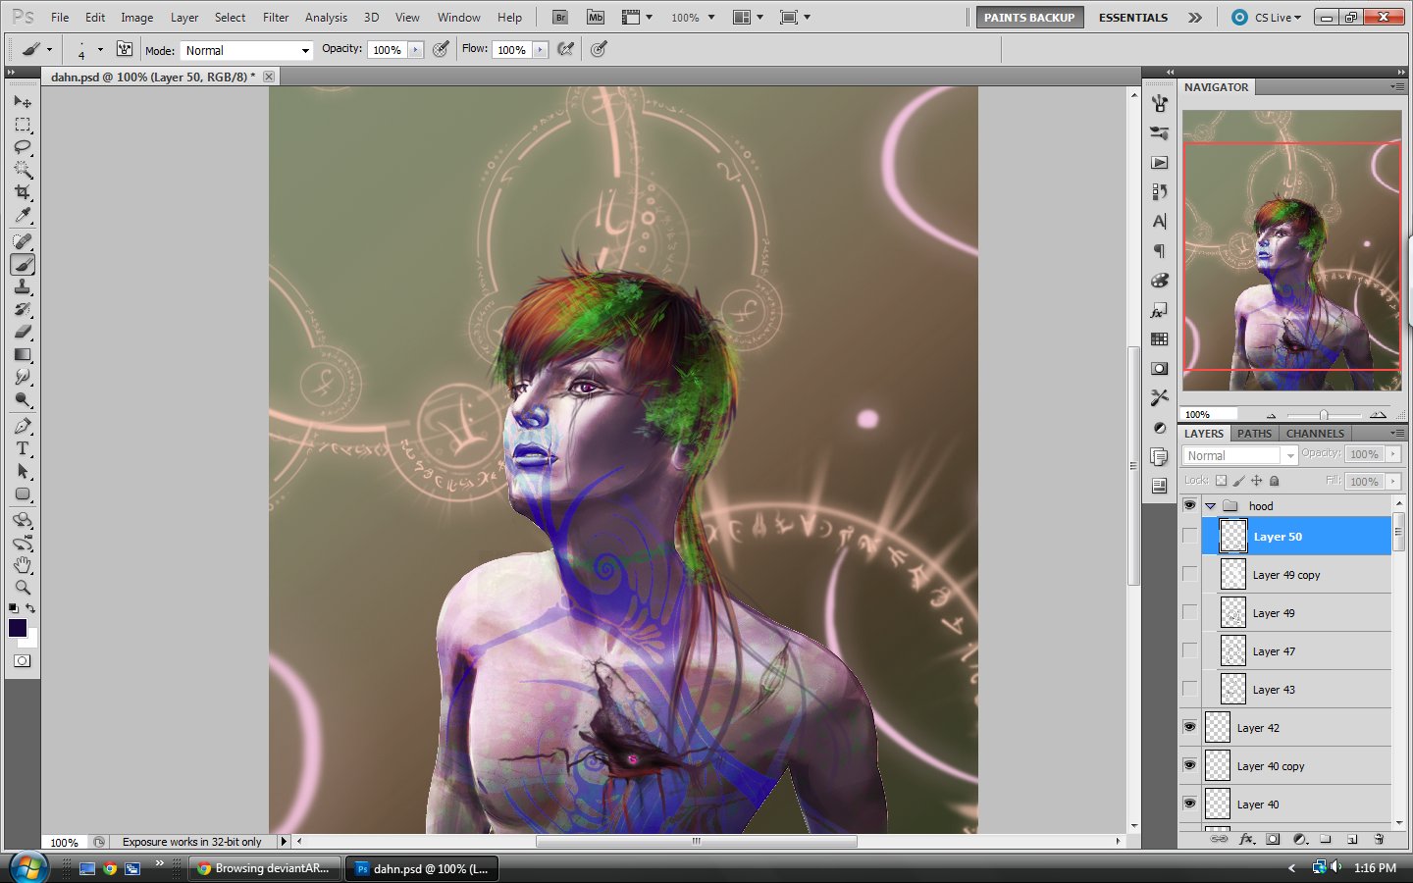Open the CS Live dropdown
1413x883 pixels.
1267,18
